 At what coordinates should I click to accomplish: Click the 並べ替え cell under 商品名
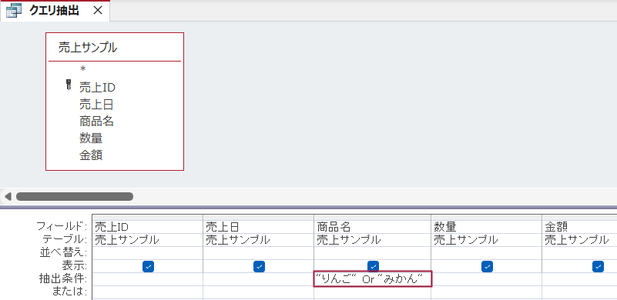(x=373, y=253)
